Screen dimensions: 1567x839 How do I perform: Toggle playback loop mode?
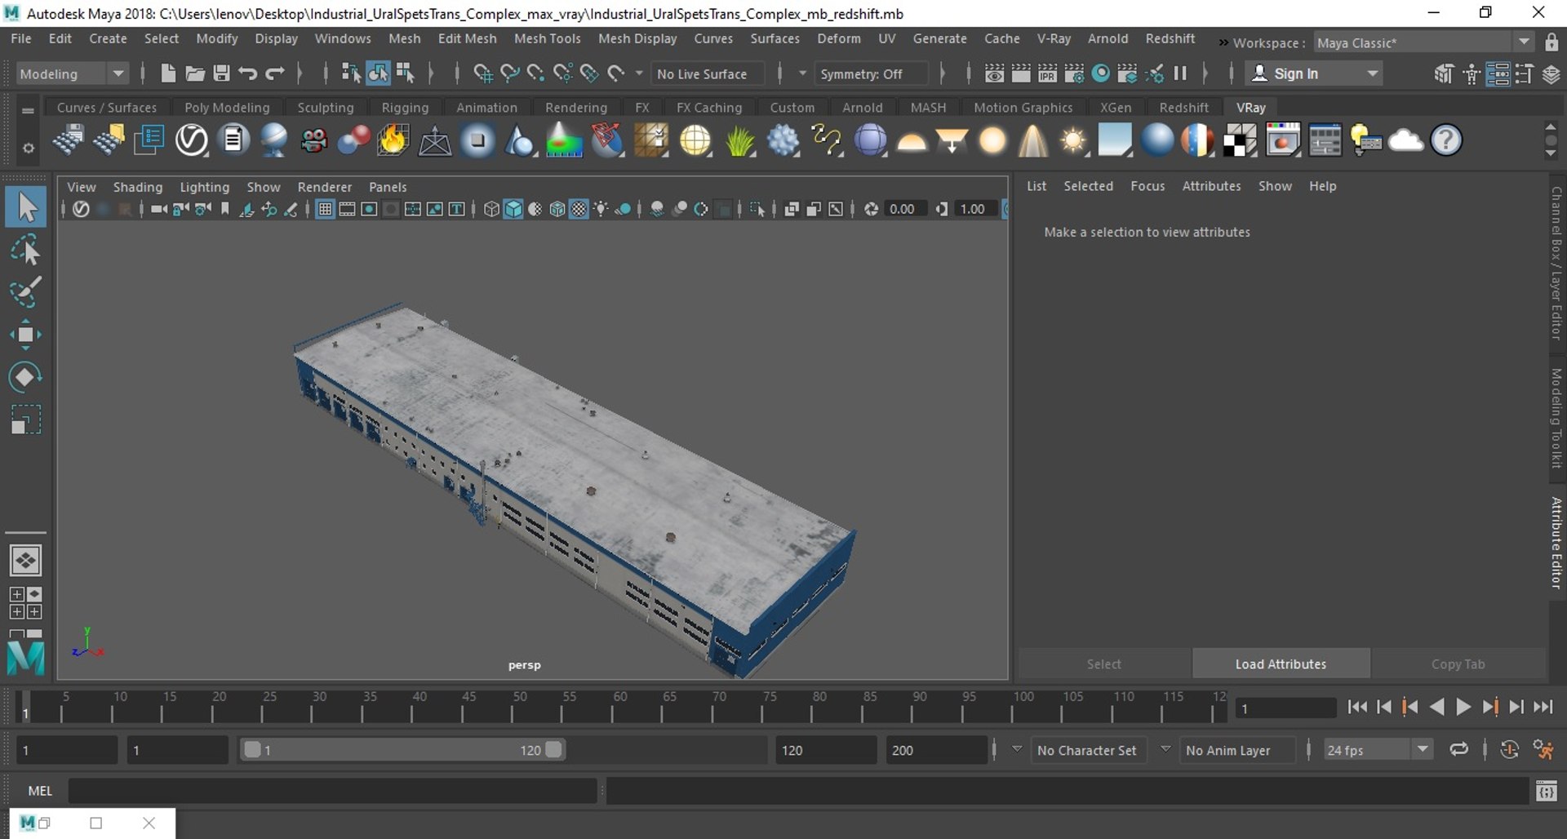point(1458,749)
